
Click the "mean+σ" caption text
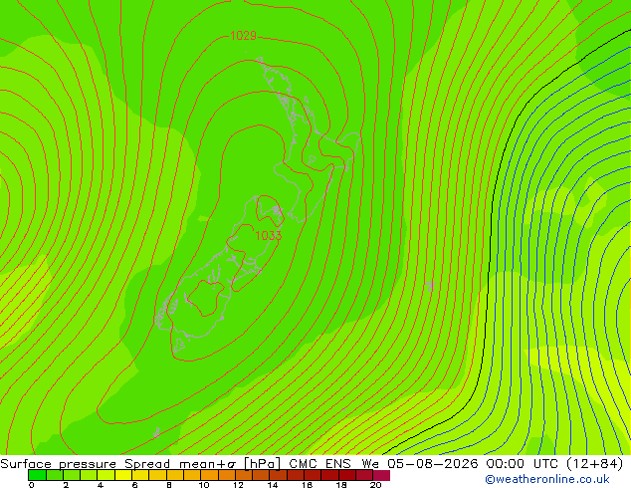(x=207, y=464)
